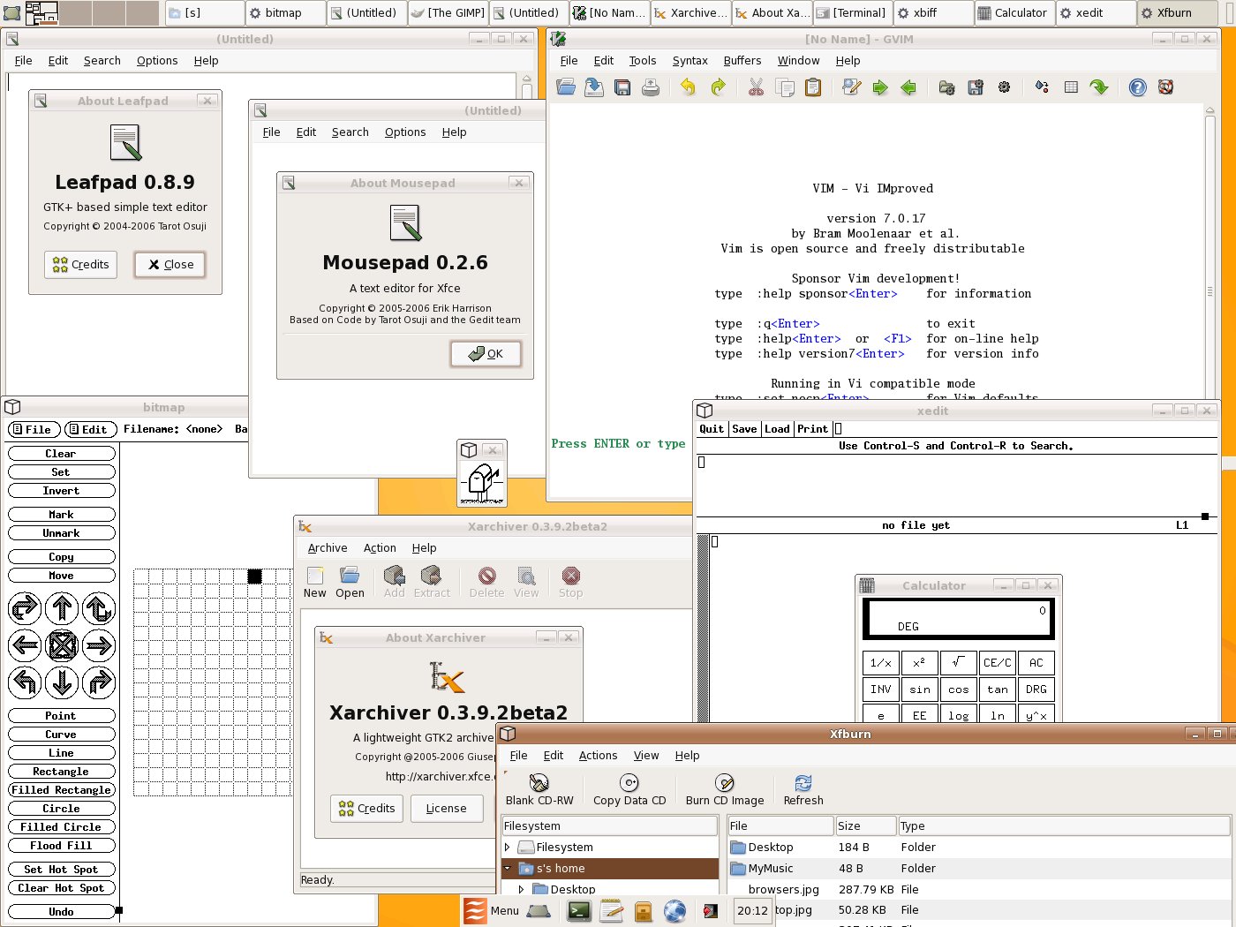Click the Down arrow in bitmap editor

point(62,682)
